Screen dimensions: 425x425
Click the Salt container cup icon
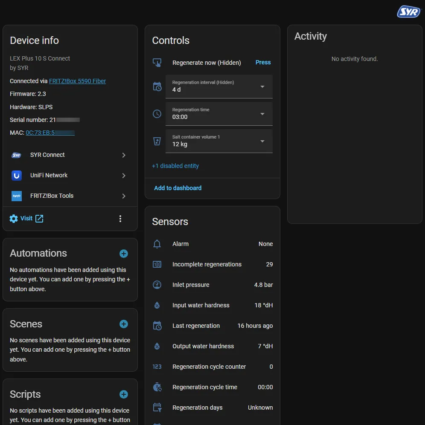tap(157, 141)
